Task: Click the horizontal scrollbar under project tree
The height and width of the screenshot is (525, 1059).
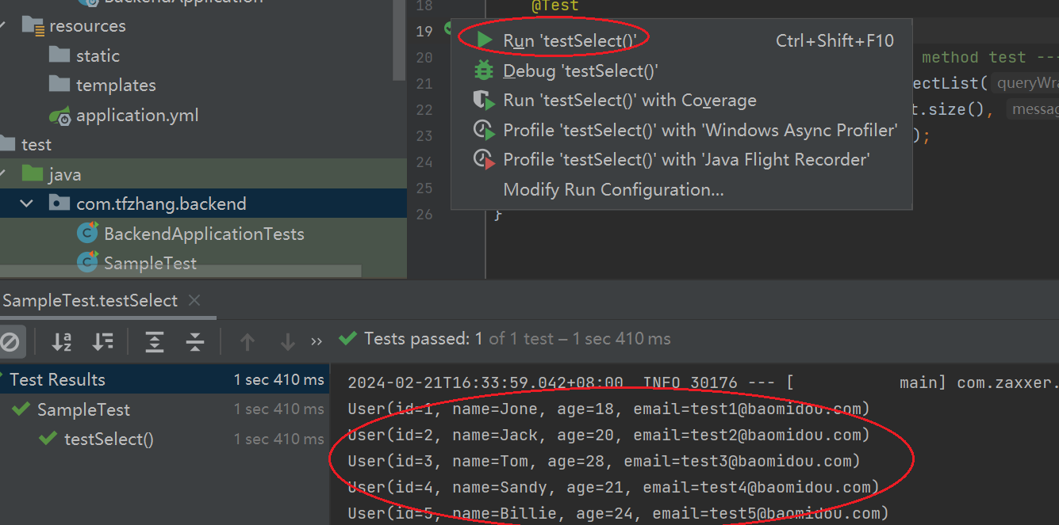Action: [181, 272]
